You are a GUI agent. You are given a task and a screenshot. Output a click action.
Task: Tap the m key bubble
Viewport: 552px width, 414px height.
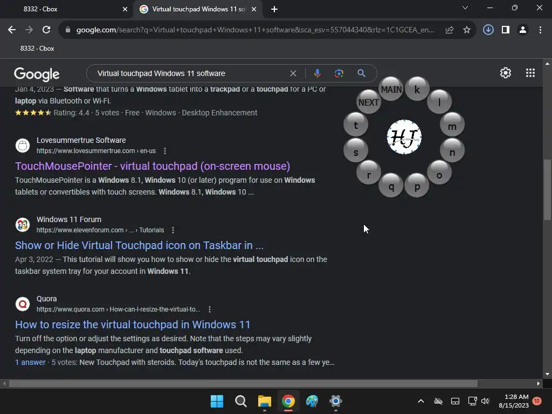coord(452,125)
